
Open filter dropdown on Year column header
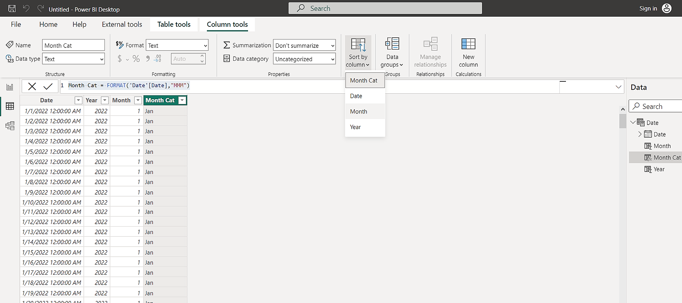[x=105, y=100]
